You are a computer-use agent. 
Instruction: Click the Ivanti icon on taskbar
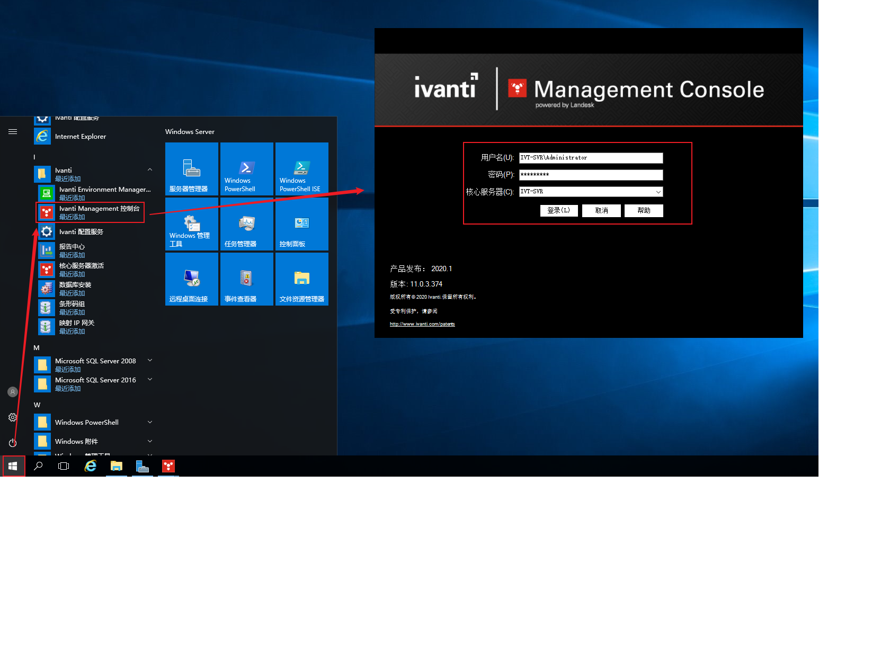[168, 466]
